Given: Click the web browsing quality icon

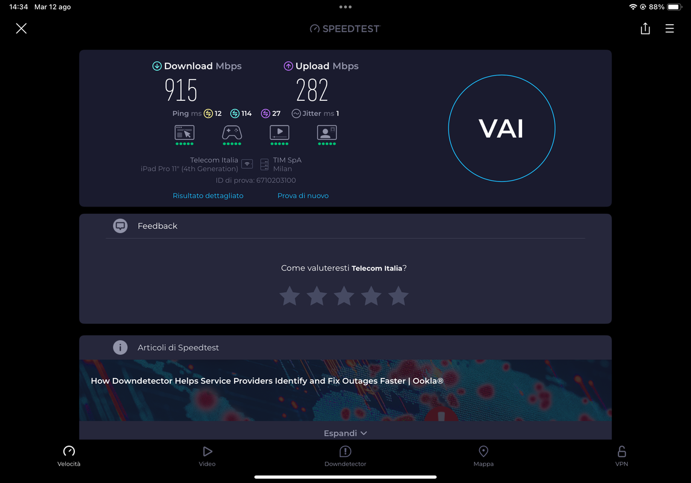Looking at the screenshot, I should (184, 133).
